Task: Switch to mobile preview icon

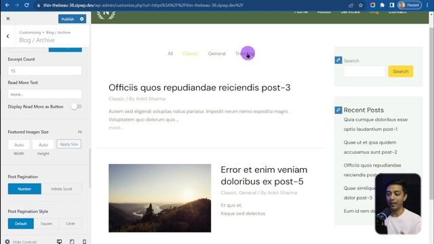Action: (84, 241)
